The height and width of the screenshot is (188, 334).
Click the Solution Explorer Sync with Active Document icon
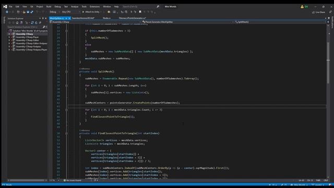pyautogui.click(x=32, y=22)
